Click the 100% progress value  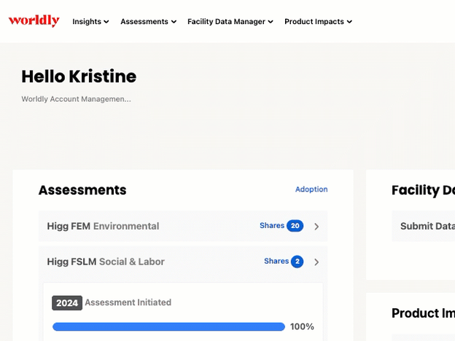click(302, 326)
